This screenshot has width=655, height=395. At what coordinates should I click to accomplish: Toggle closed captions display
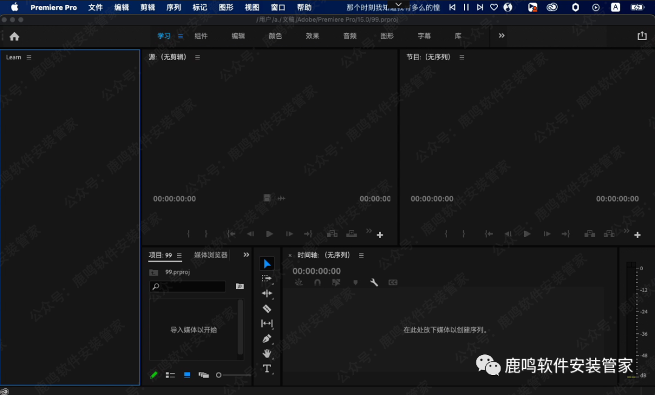(x=393, y=282)
